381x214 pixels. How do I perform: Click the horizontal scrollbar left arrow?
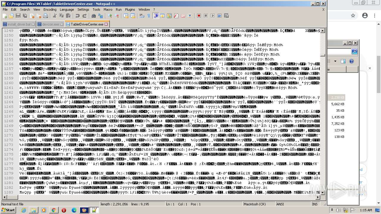click(x=4, y=197)
